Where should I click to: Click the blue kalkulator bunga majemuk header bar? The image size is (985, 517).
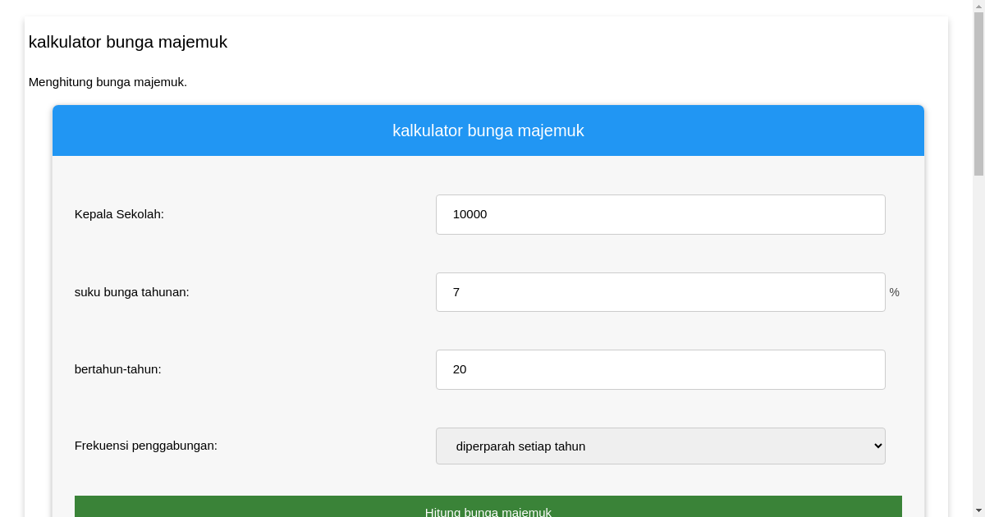point(488,130)
